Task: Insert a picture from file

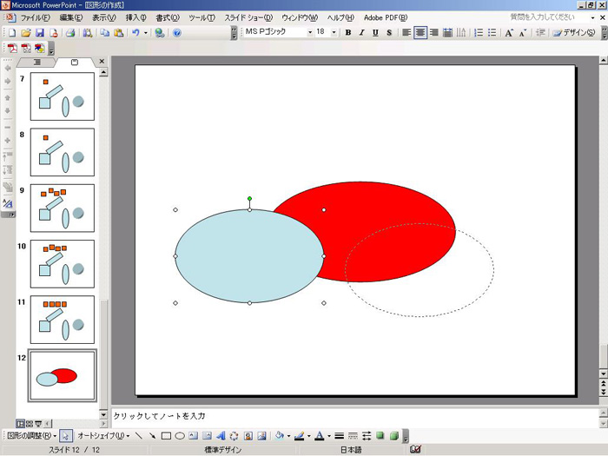Action: (262, 436)
